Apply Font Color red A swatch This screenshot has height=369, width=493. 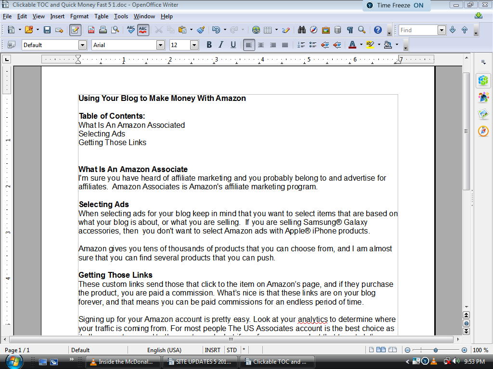[352, 45]
